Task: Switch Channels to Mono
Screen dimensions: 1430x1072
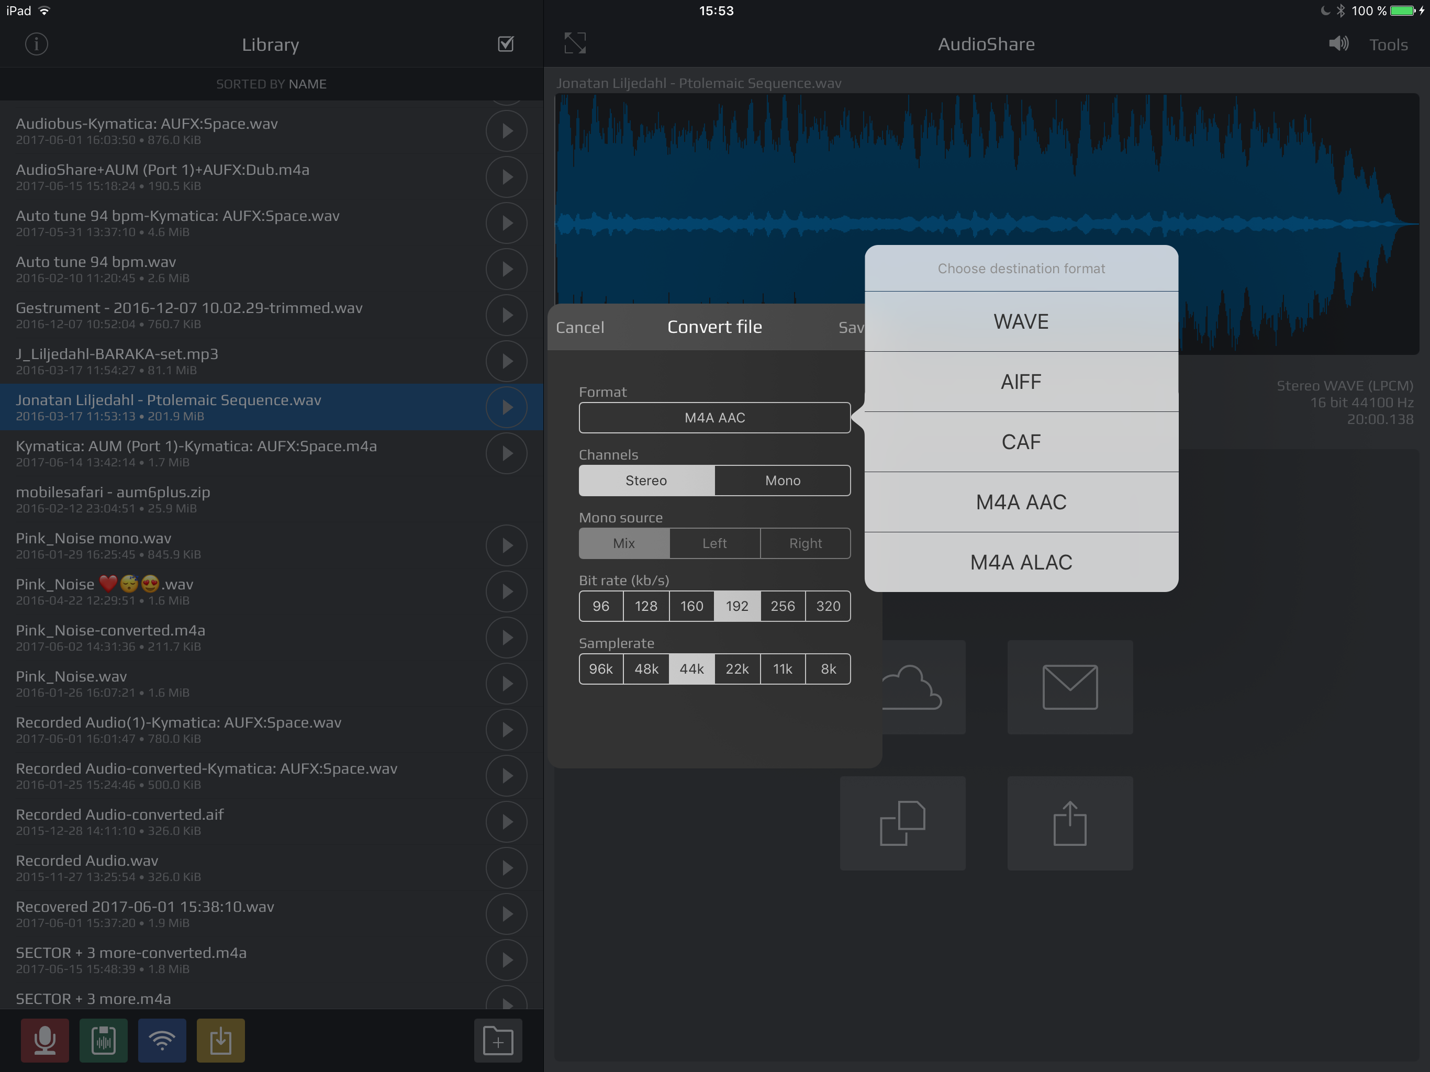Action: point(782,481)
